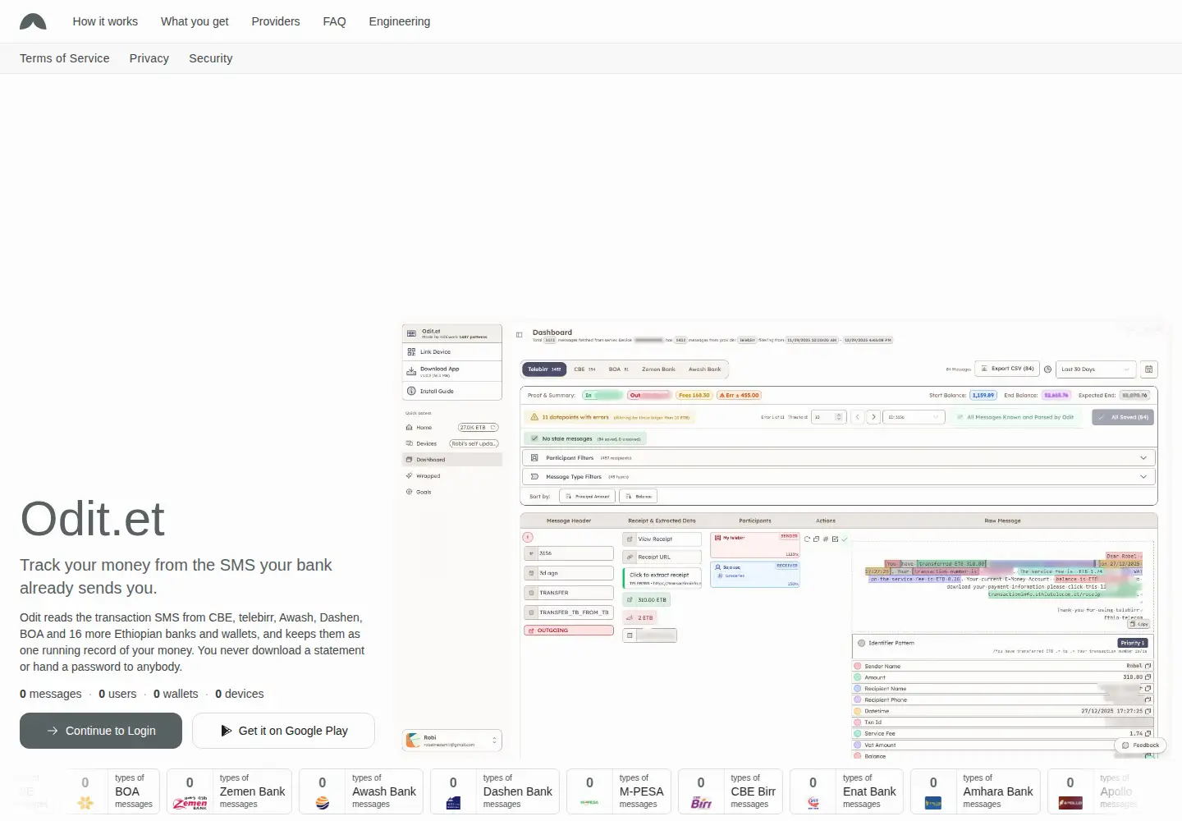Click the Threshold stepper arrows
This screenshot has height=821, width=1182.
tap(839, 417)
